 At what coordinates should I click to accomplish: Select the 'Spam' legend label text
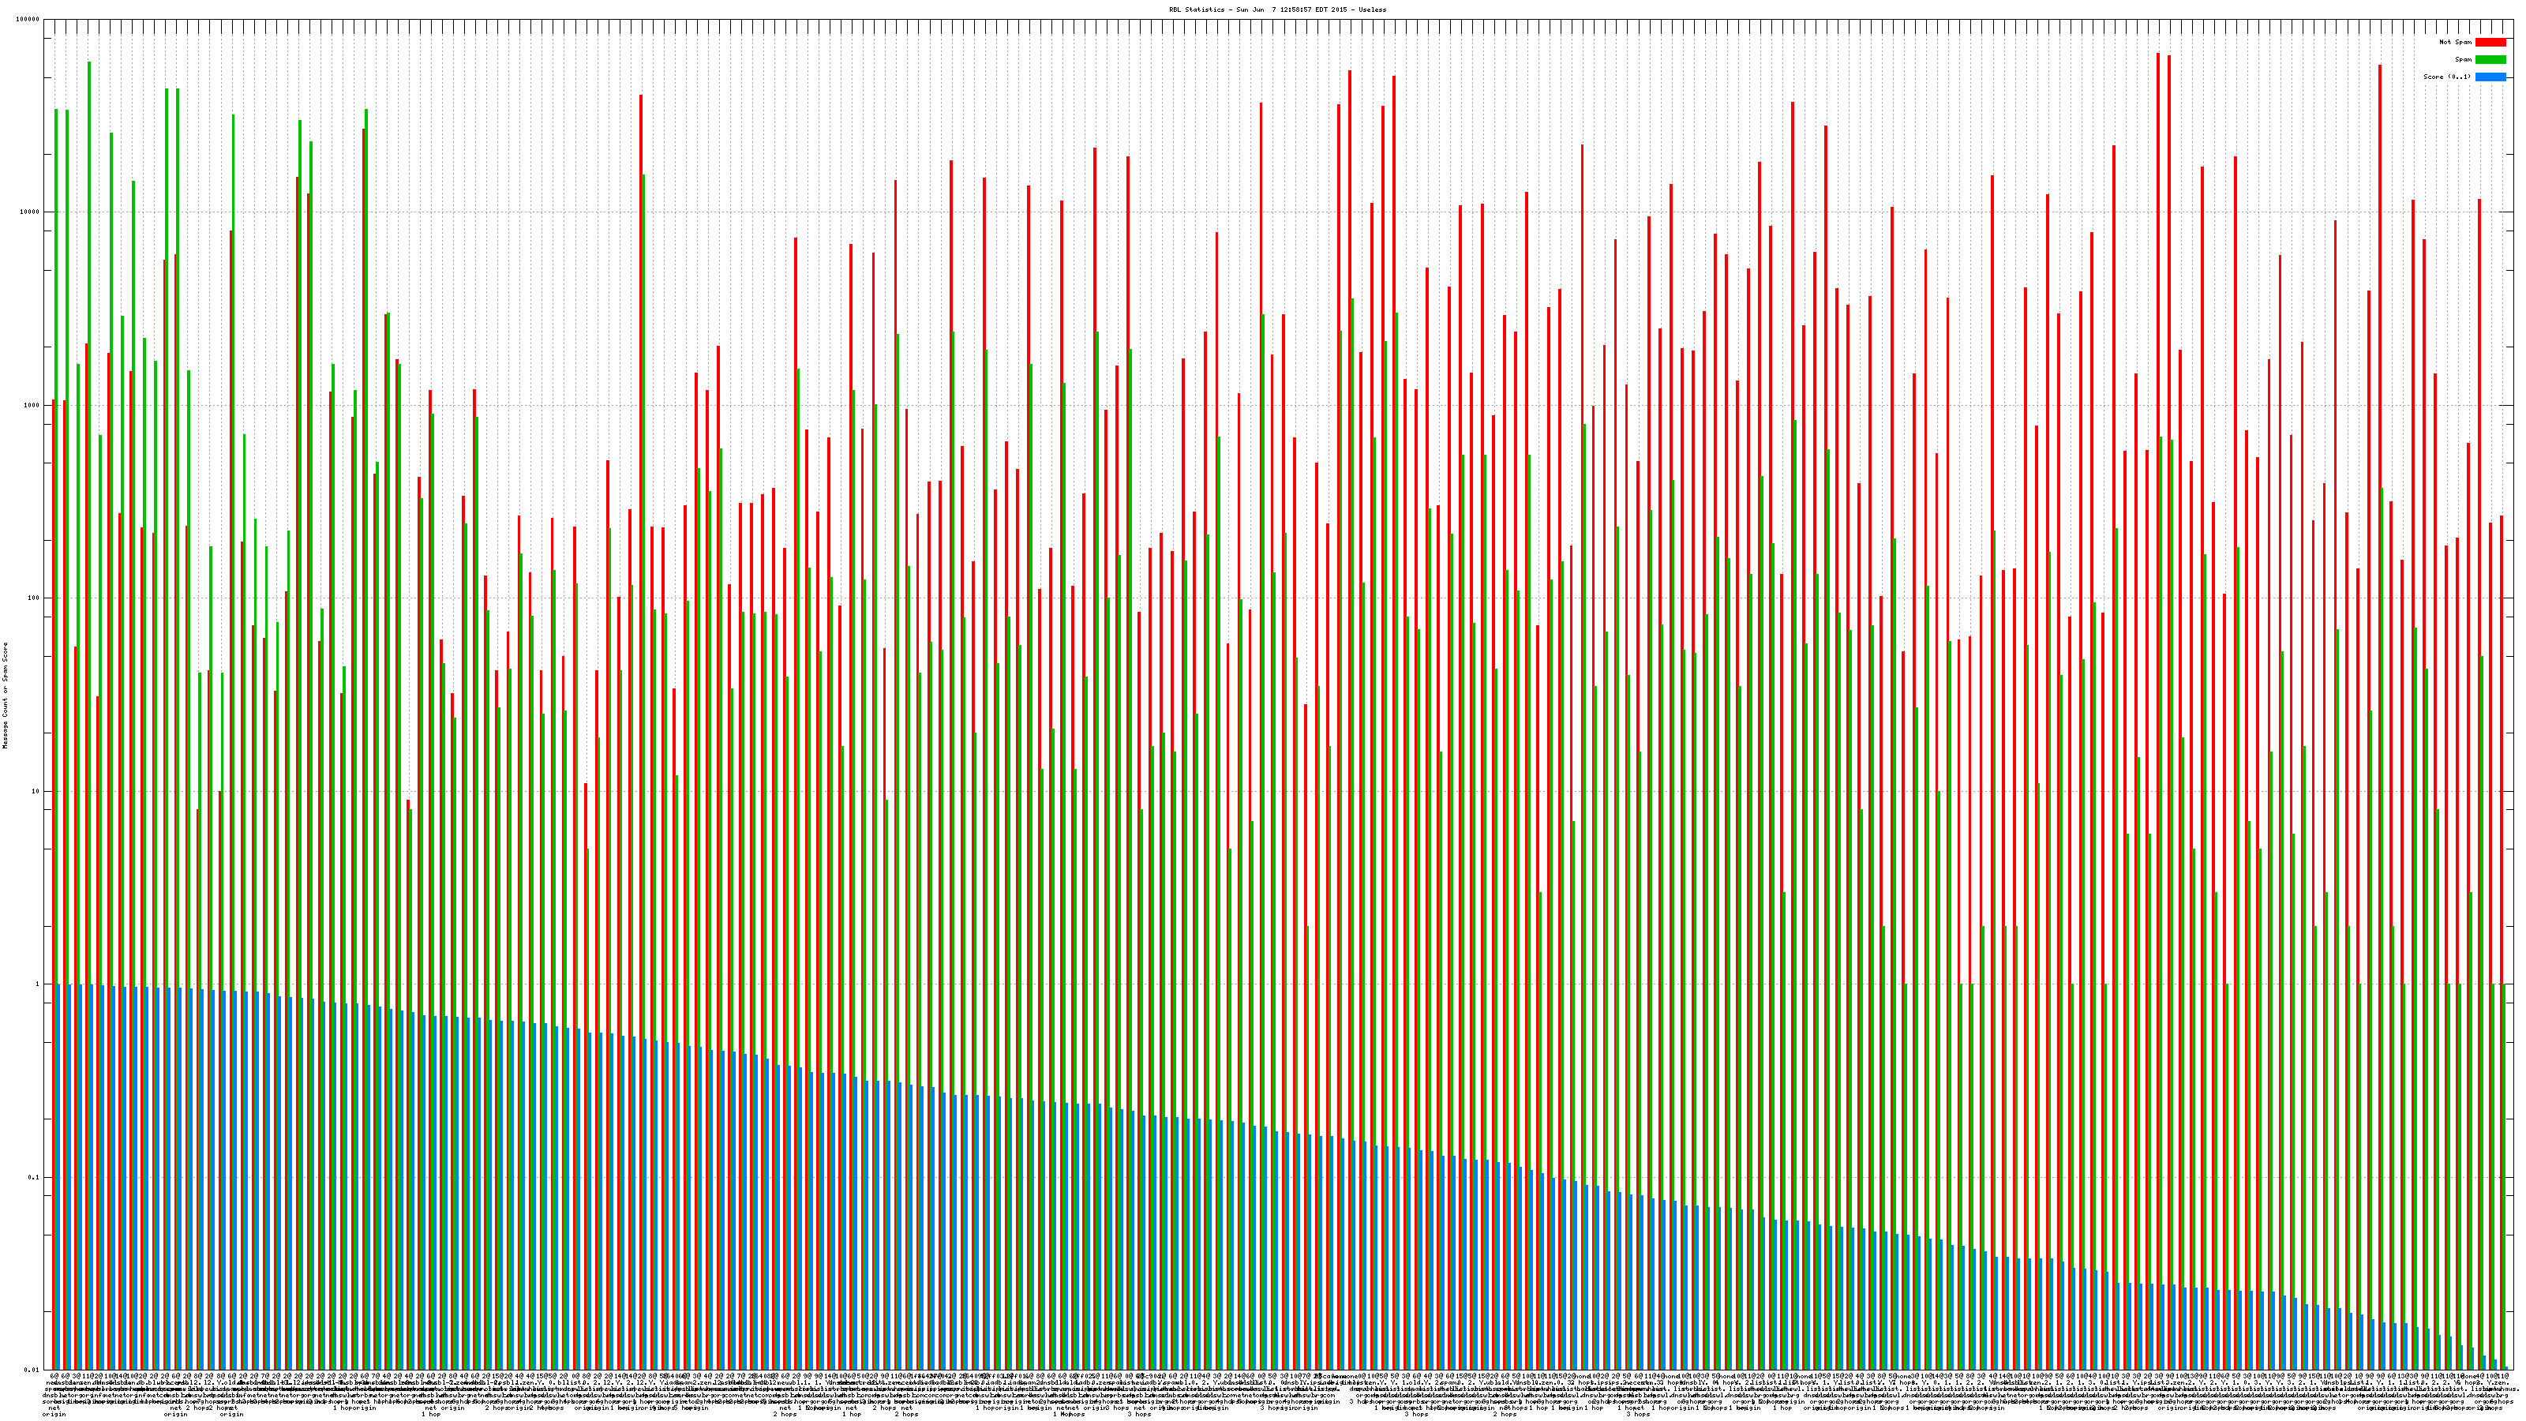pos(2463,60)
